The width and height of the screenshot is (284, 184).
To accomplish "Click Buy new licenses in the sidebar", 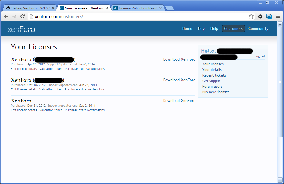I will [x=216, y=92].
